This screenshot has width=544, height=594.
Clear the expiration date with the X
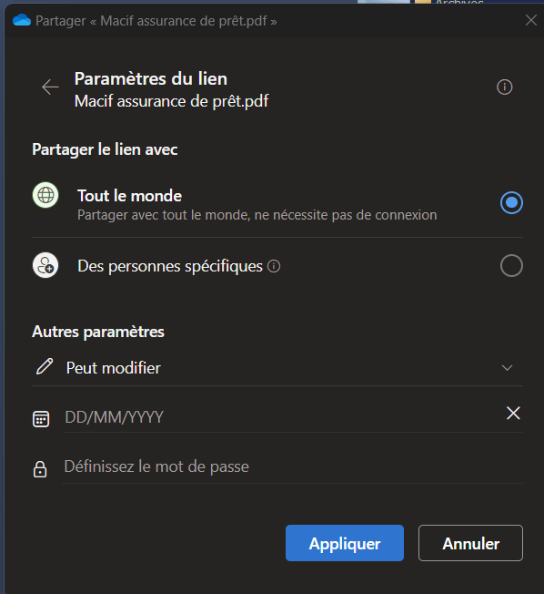coord(513,413)
